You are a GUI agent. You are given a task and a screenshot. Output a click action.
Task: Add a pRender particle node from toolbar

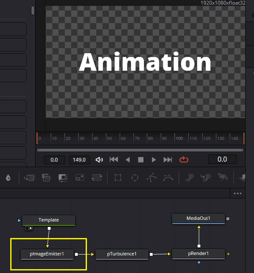pos(223,177)
